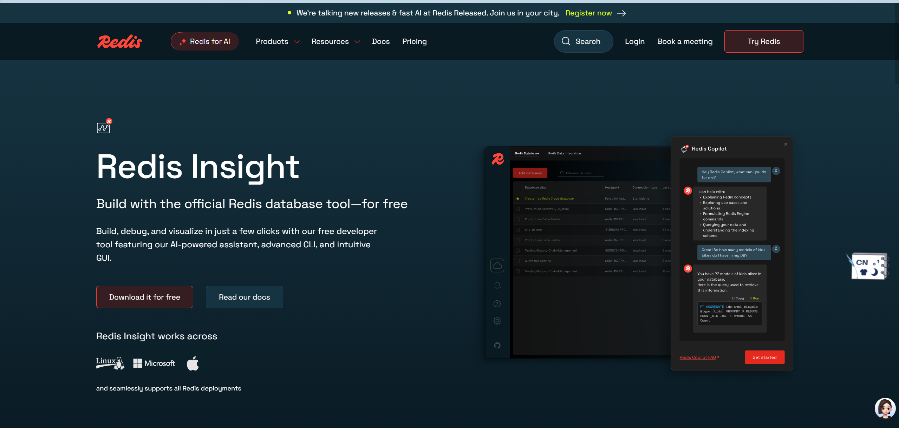This screenshot has height=428, width=899.
Task: Click the Login link
Action: 634,41
